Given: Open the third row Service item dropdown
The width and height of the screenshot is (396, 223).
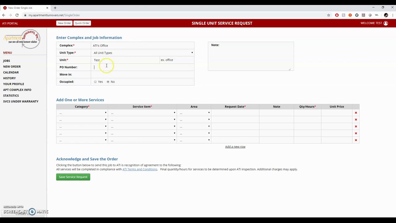Looking at the screenshot, I should (142, 127).
